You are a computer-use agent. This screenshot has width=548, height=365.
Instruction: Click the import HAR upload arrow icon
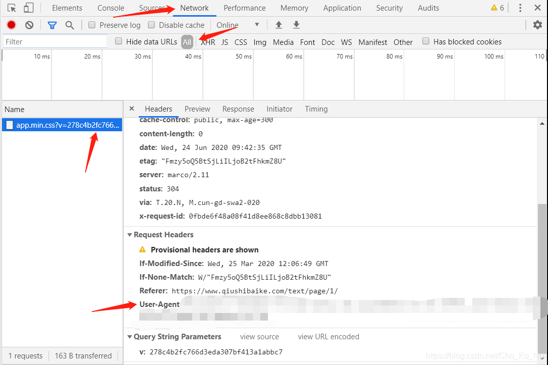point(279,25)
